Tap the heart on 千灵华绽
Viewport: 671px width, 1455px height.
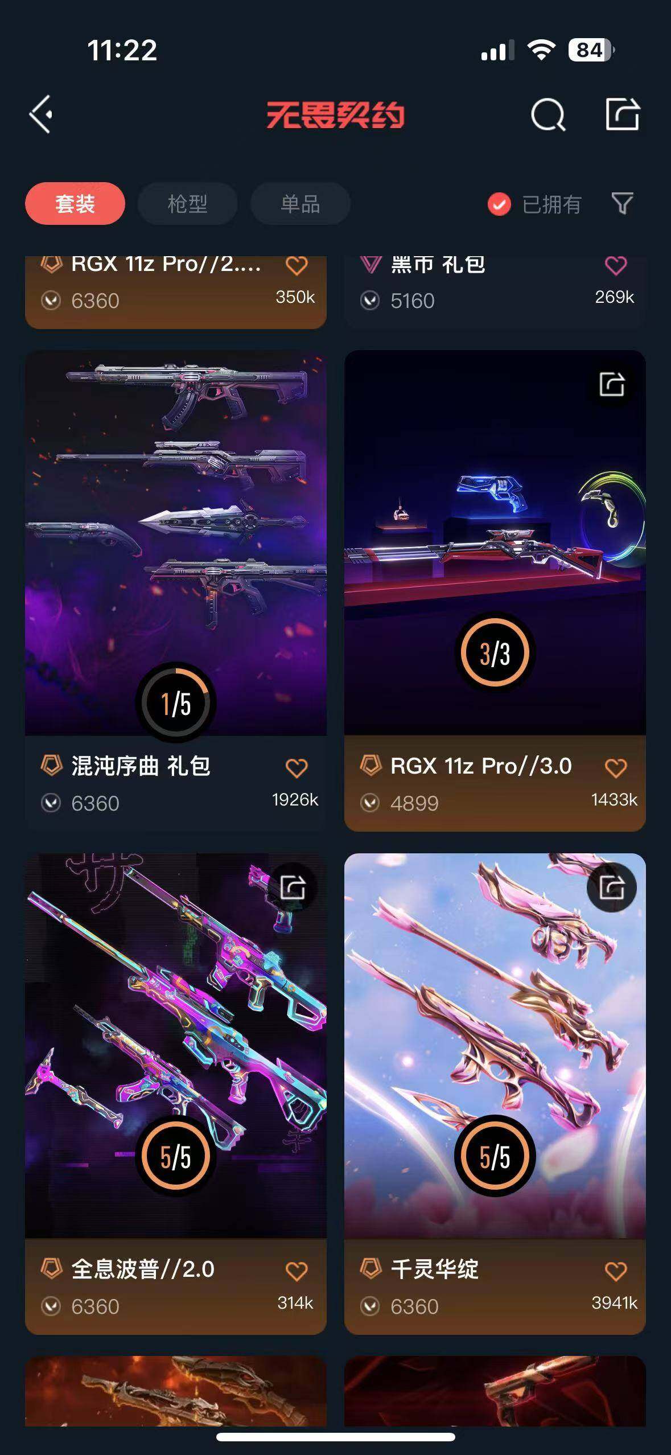coord(616,1271)
